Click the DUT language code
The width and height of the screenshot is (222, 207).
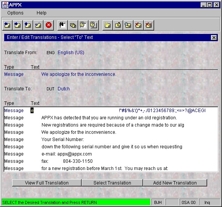point(50,89)
